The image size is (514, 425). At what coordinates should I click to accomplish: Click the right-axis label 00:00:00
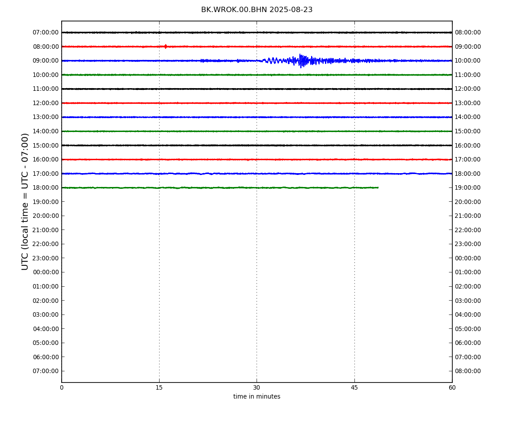[x=468, y=258]
